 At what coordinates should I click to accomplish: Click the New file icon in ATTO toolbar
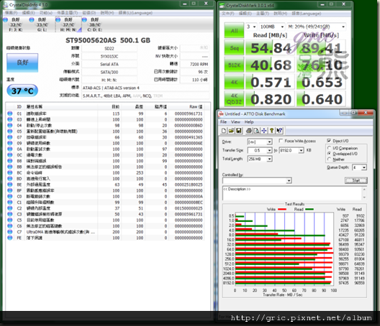(224, 131)
